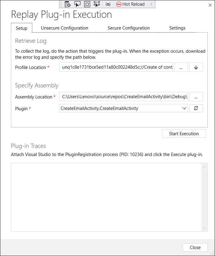Click scroll down arrow in traces box

204,228
